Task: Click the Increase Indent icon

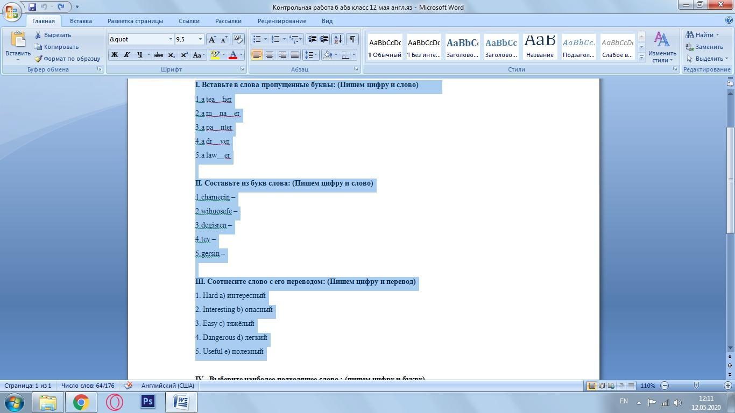Action: [324, 39]
